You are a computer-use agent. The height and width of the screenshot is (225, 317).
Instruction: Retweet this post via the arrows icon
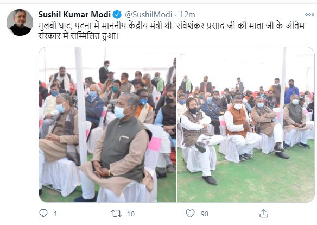coord(117,214)
